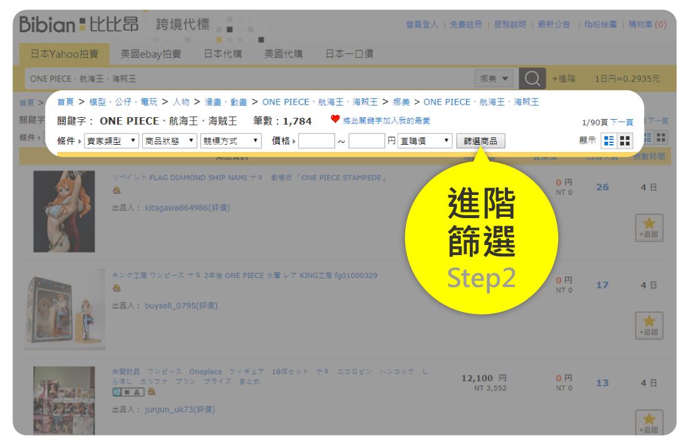The height and width of the screenshot is (445, 689).
Task: View seller kitagawa864986 profile
Action: click(188, 207)
